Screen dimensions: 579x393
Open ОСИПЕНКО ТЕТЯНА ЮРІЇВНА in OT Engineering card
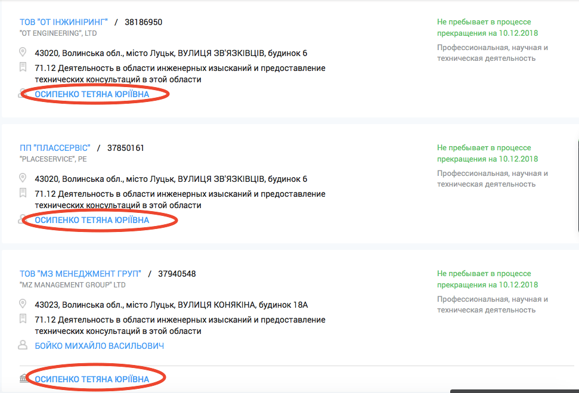(x=92, y=94)
